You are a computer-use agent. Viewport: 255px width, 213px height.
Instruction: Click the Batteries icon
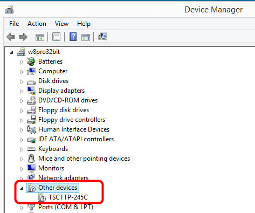tap(31, 61)
